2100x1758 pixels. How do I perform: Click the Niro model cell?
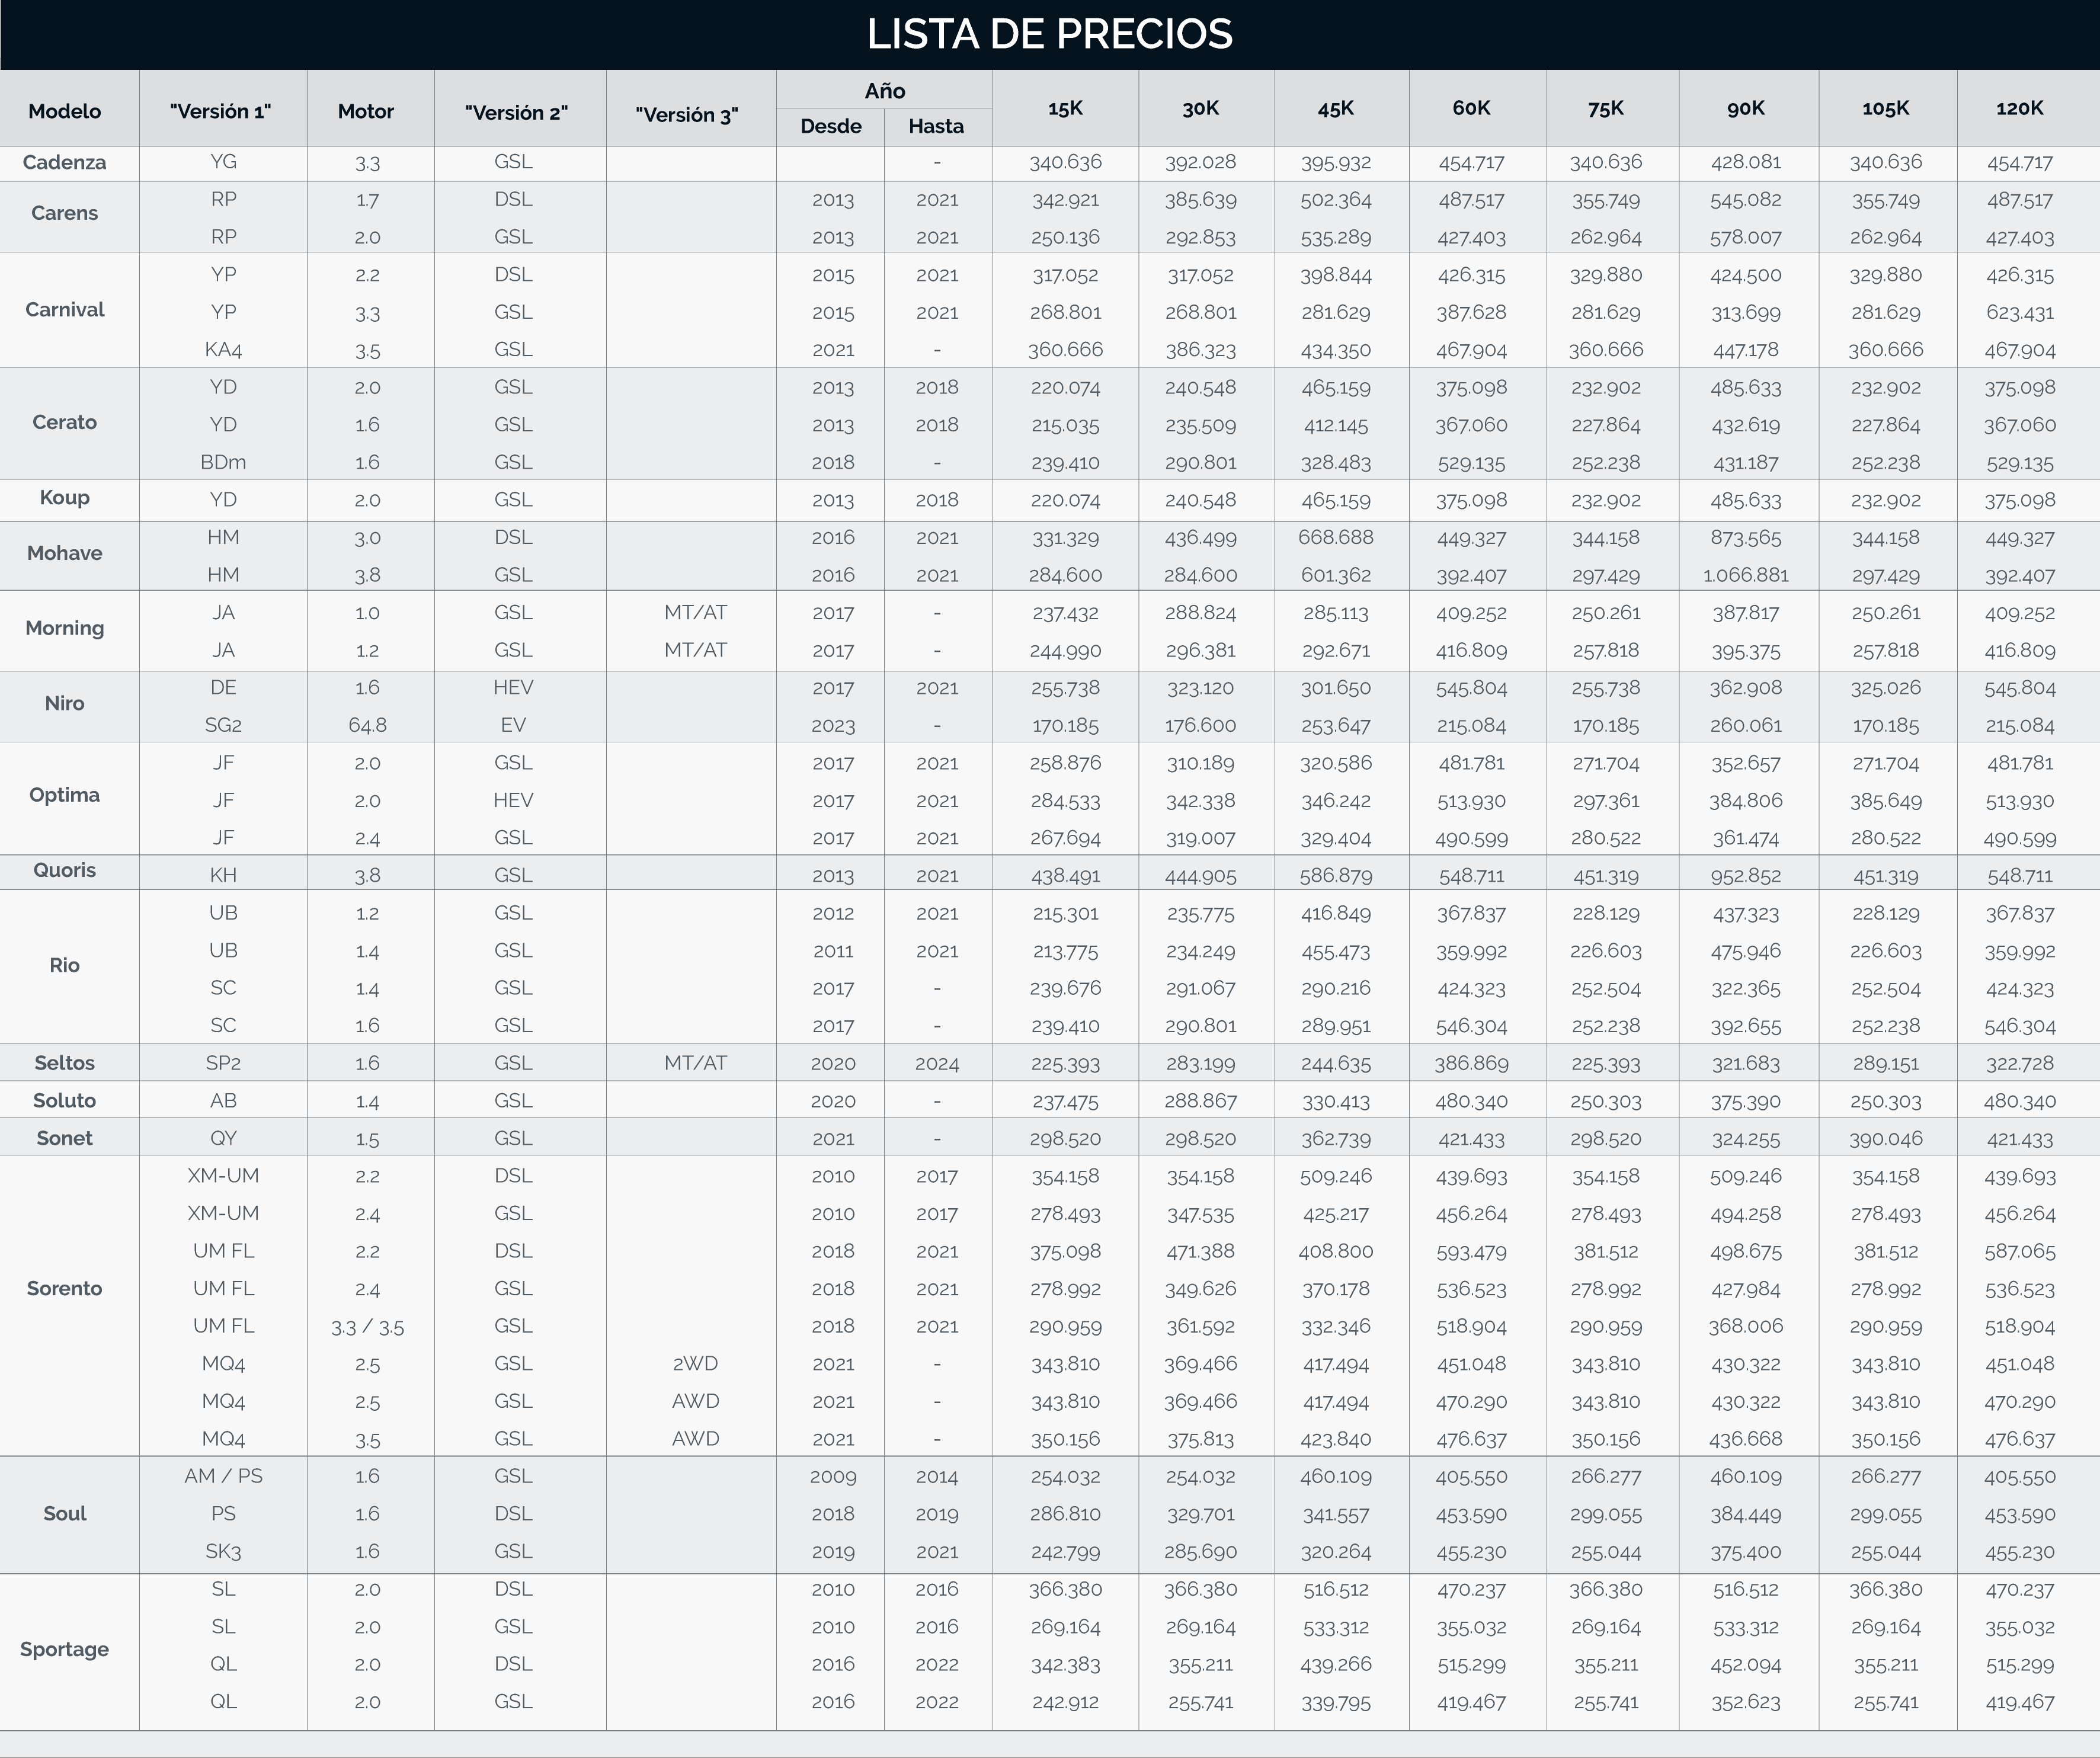[65, 703]
